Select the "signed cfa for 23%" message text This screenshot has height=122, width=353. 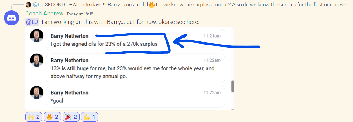tap(104, 44)
